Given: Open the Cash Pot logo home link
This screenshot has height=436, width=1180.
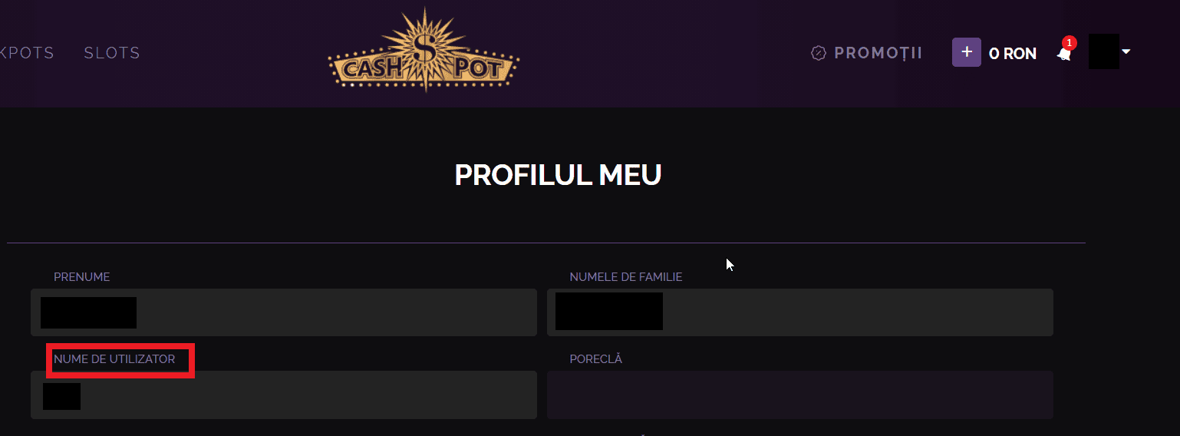Looking at the screenshot, I should point(424,51).
